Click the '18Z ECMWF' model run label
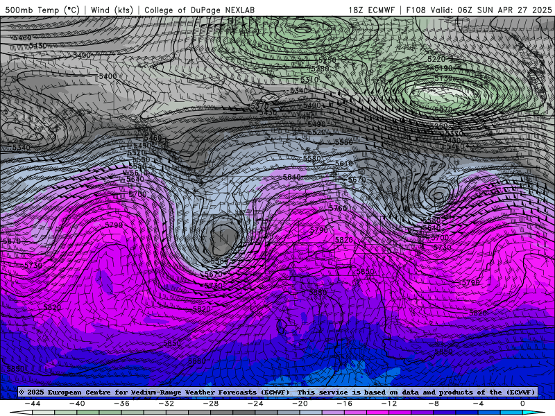Image resolution: width=555 pixels, height=416 pixels. pos(371,10)
